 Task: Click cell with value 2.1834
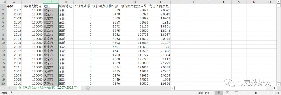pos(160,55)
